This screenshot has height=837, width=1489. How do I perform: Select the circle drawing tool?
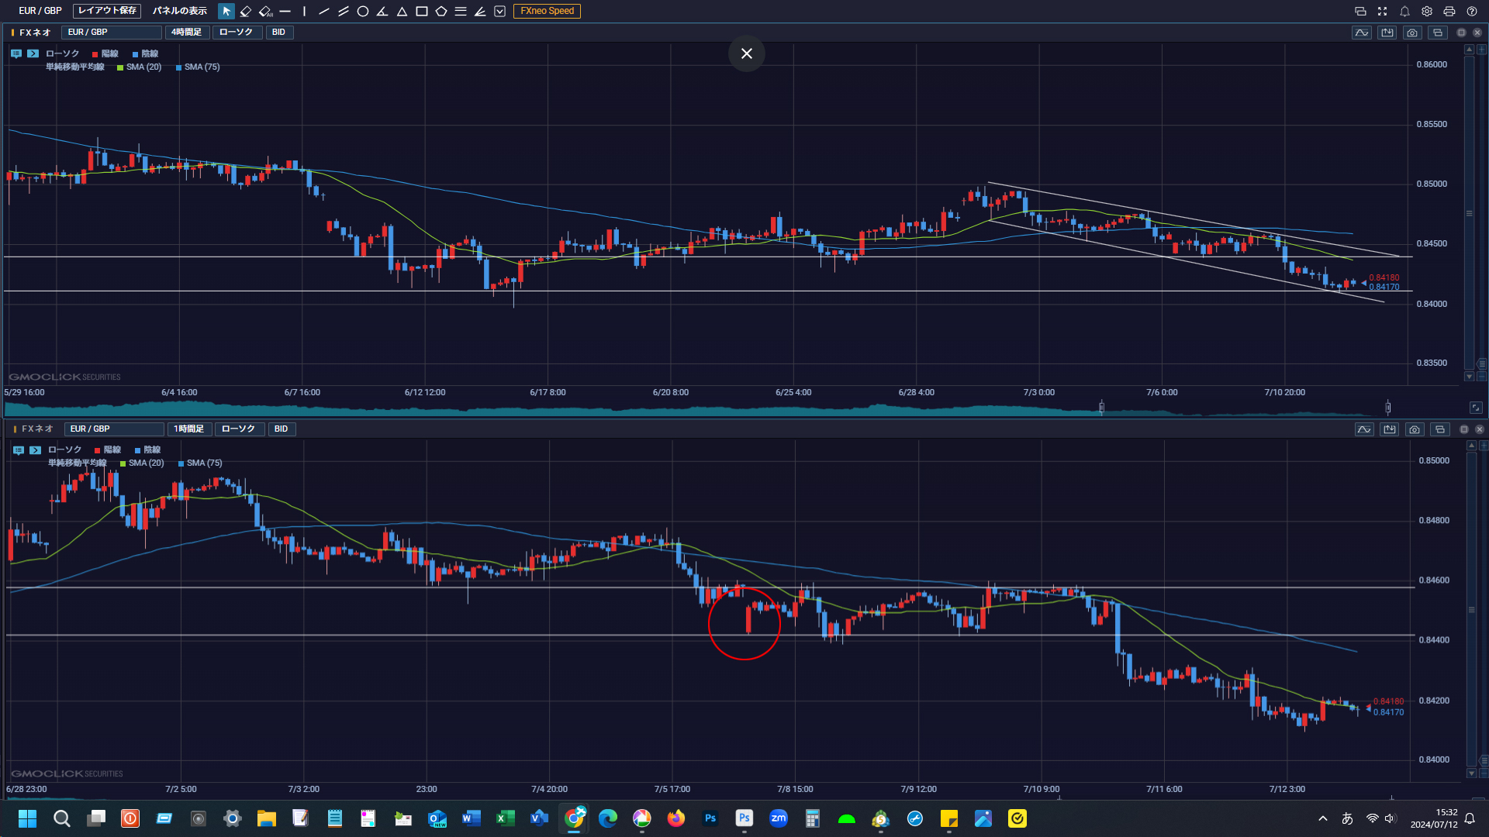(362, 11)
